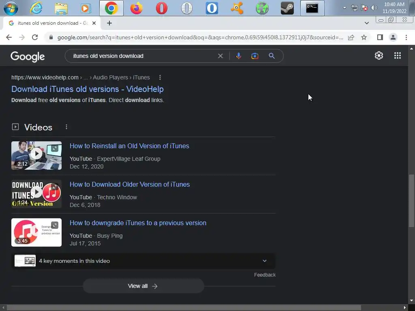Open the Action Center flag tray icon

point(364,8)
